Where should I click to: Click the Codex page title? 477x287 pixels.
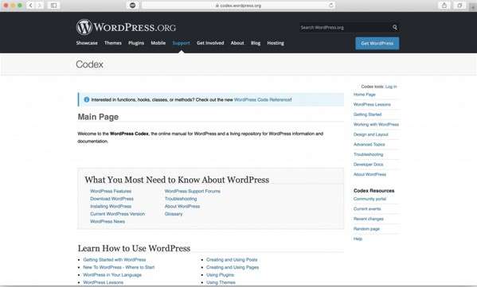click(x=90, y=64)
